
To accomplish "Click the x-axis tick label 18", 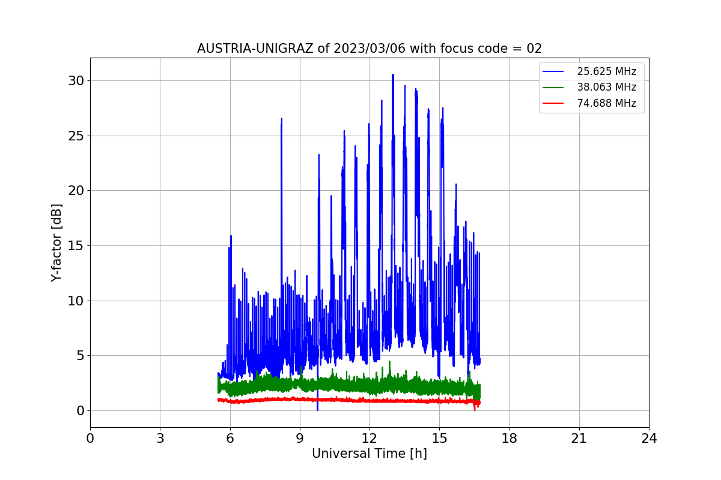I will 509,438.
